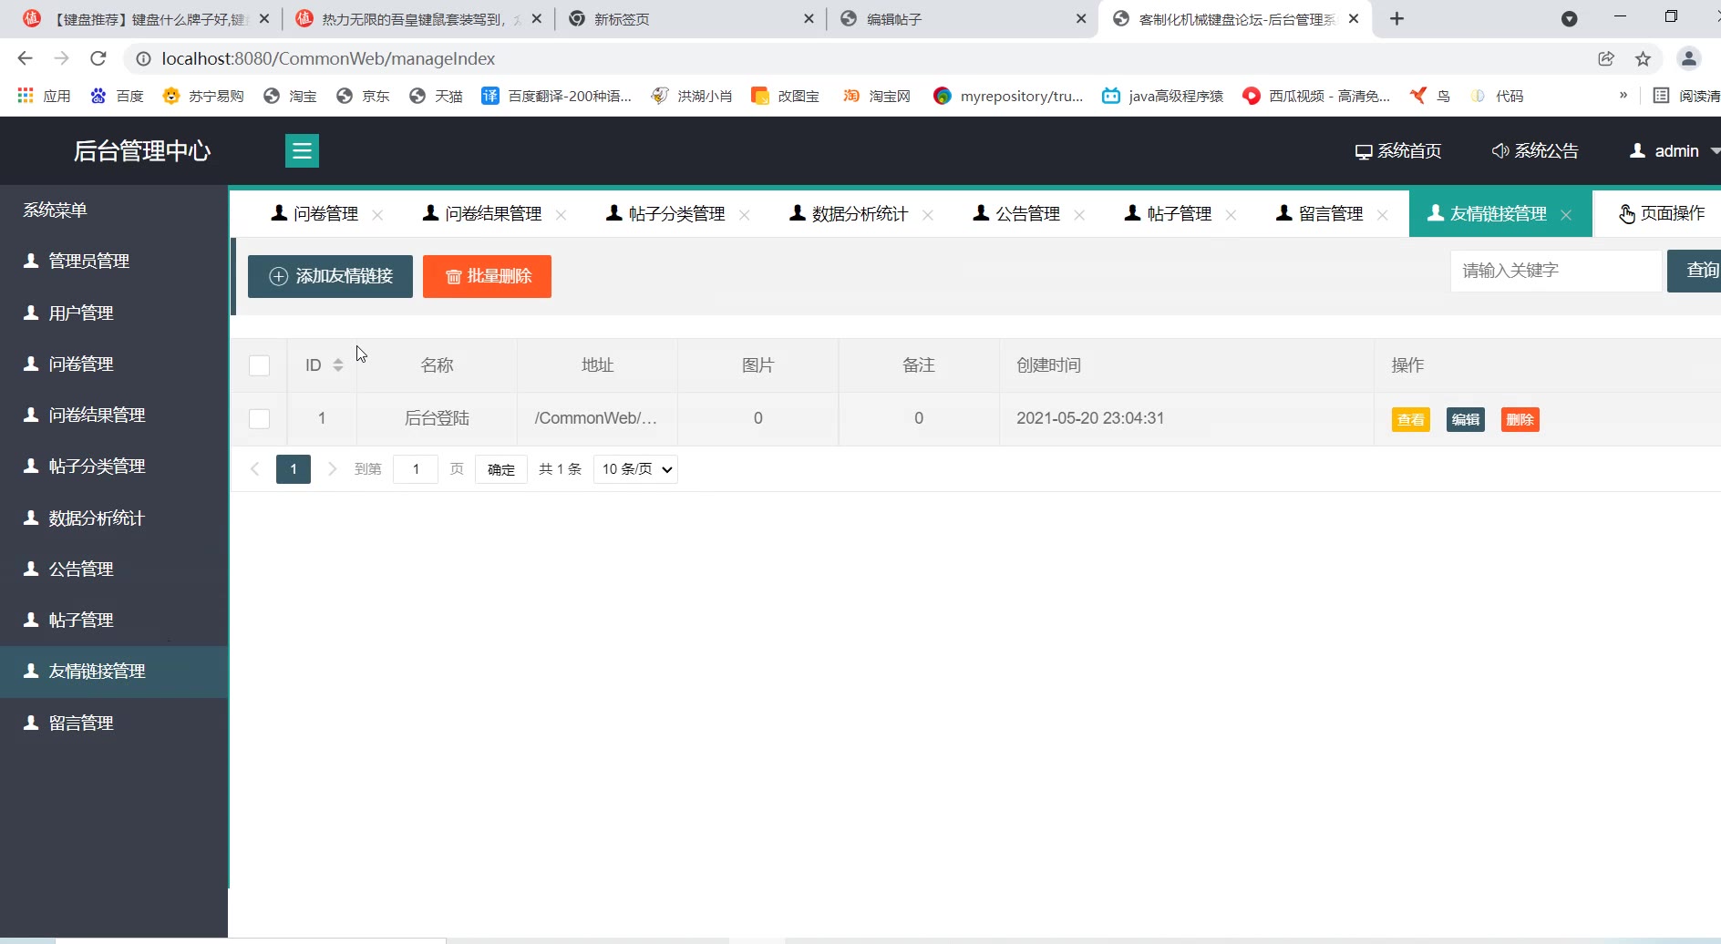This screenshot has width=1721, height=944.
Task: Open 用户管理 in sidebar menu
Action: coord(114,313)
